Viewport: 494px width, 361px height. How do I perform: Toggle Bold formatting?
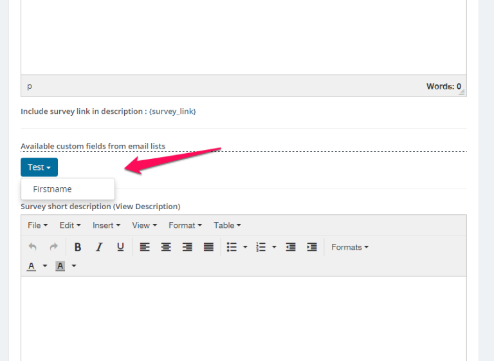pos(78,247)
